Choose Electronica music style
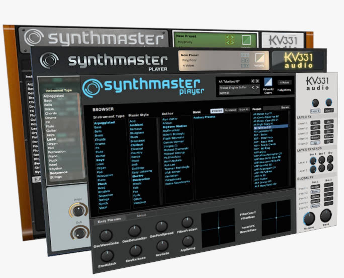The width and height of the screenshot is (344, 278). coord(141,179)
